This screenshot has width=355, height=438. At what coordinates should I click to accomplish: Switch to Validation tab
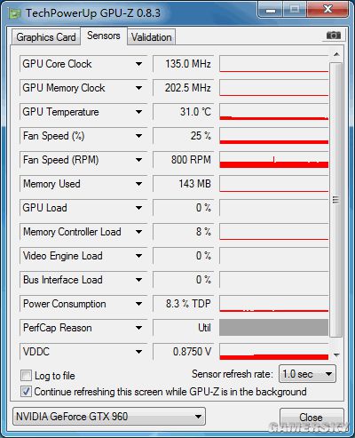[152, 37]
